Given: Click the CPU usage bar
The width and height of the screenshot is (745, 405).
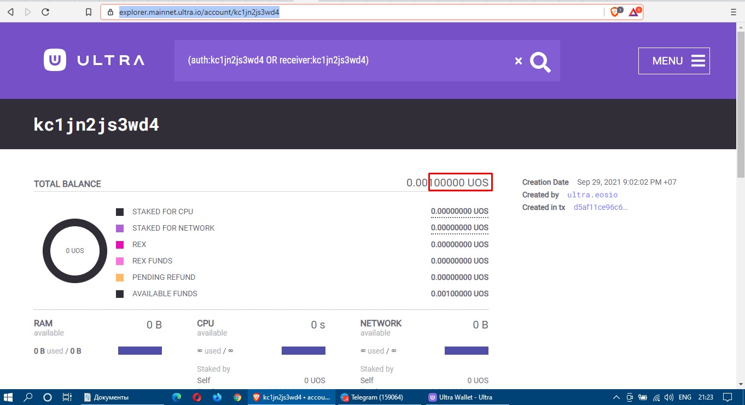Looking at the screenshot, I should (304, 351).
